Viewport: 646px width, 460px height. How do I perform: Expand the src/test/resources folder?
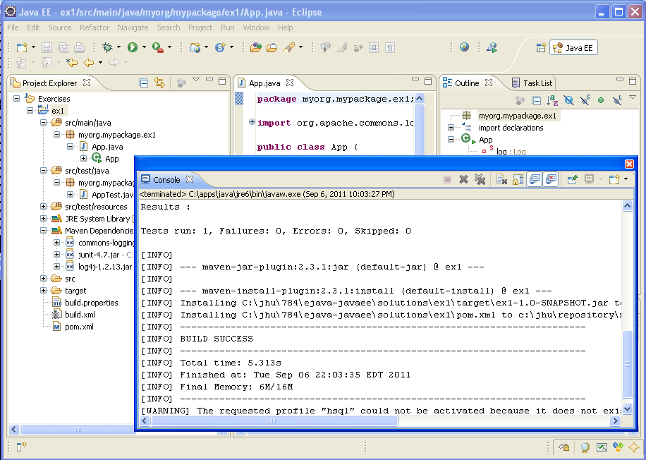click(43, 206)
